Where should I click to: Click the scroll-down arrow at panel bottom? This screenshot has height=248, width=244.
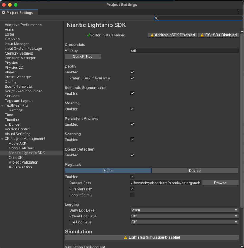click(x=242, y=247)
